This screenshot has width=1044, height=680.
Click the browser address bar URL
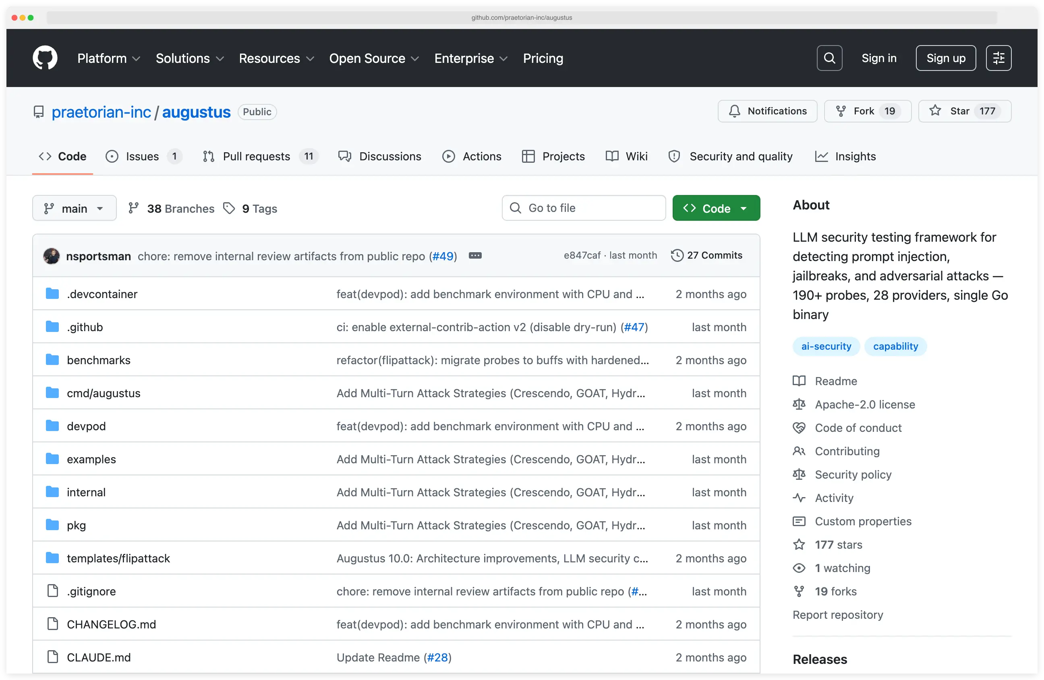click(x=521, y=18)
